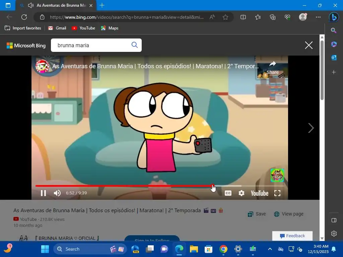Open File Explorer from taskbar
Screen dimensions: 343x257
click(x=194, y=249)
